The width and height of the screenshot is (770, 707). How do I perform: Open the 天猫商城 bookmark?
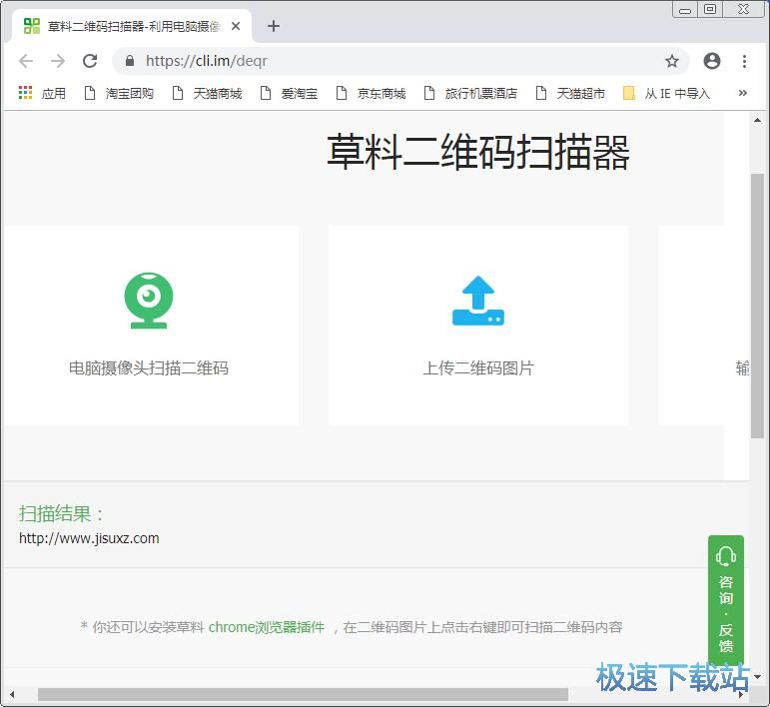click(x=208, y=93)
